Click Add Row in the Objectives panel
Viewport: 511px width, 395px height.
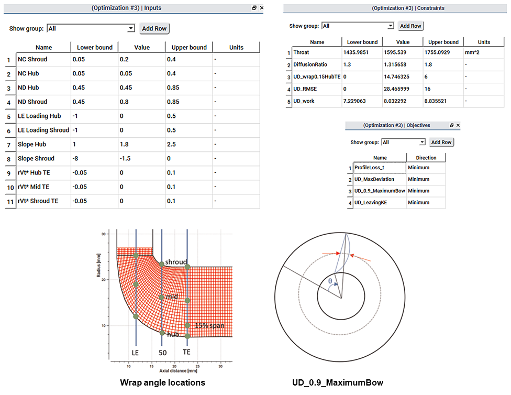pos(441,142)
